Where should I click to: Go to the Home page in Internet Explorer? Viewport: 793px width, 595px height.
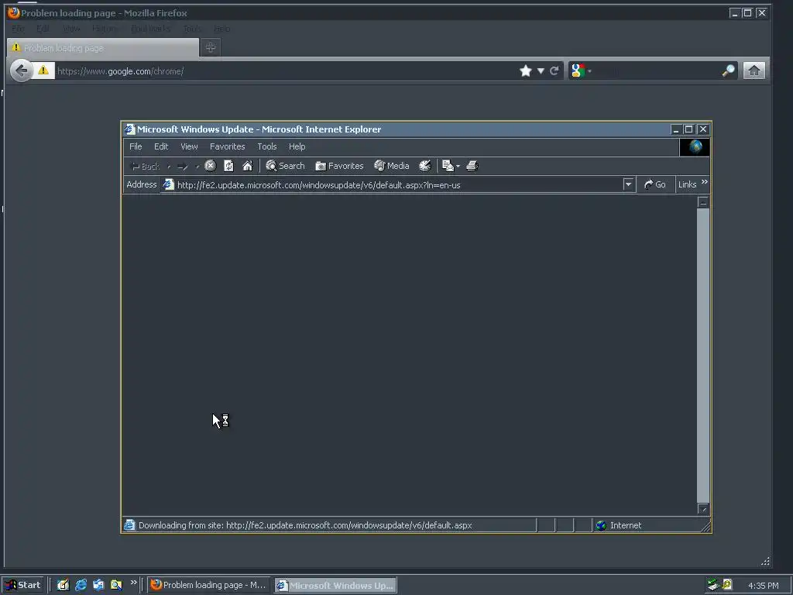click(247, 166)
